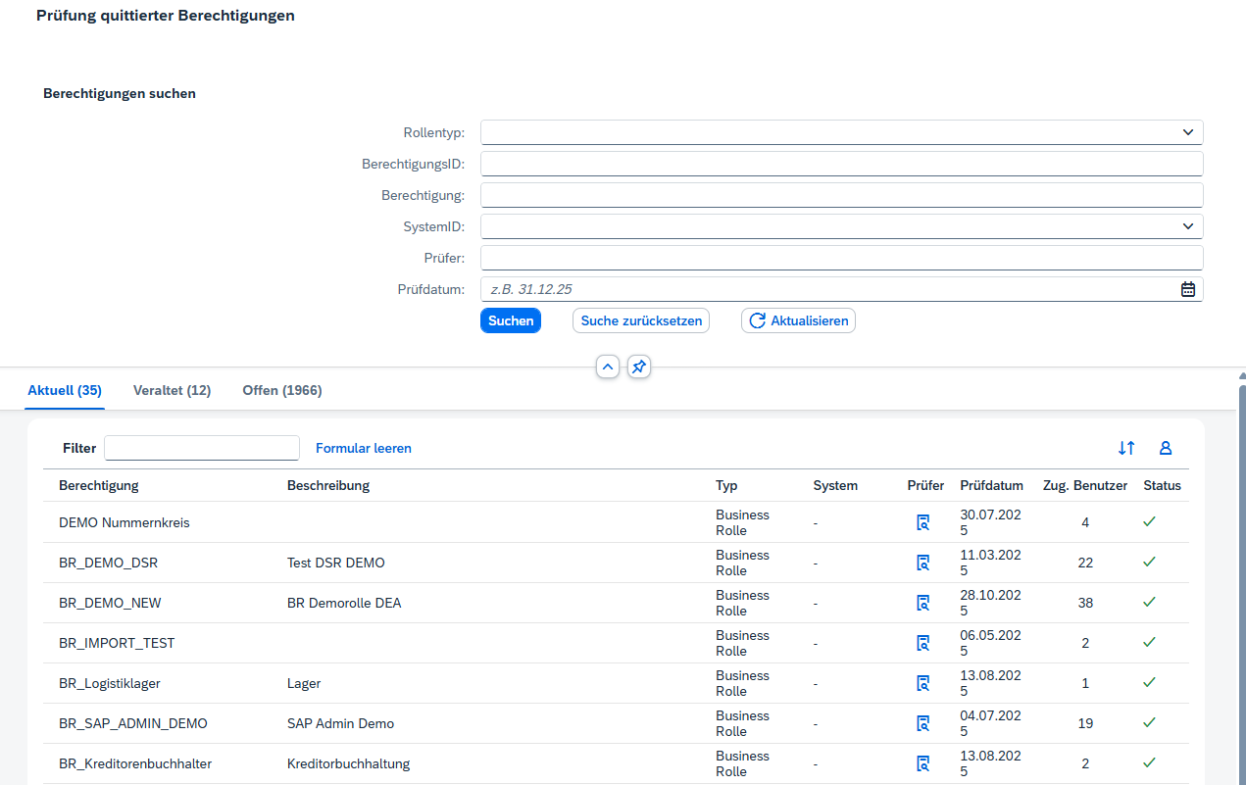Click the Suchen button

tap(511, 320)
